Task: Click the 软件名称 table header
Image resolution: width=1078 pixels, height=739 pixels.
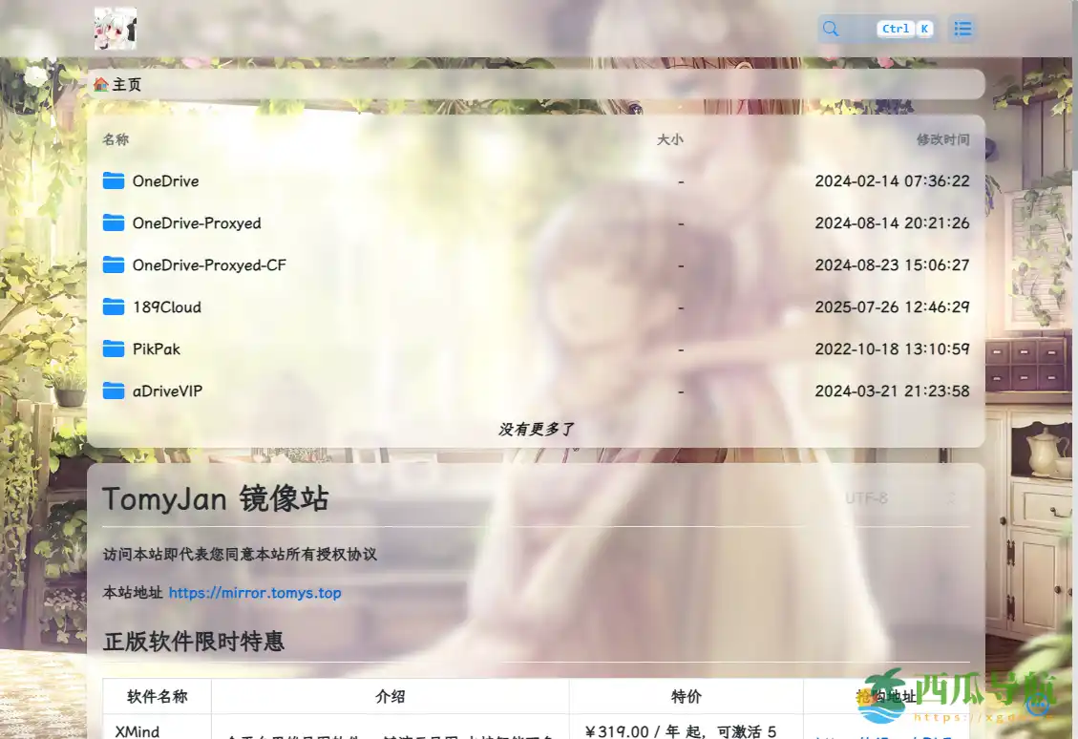Action: pos(156,696)
